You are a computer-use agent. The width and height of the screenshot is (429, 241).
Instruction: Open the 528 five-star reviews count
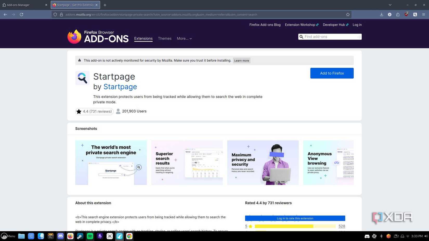(342, 226)
